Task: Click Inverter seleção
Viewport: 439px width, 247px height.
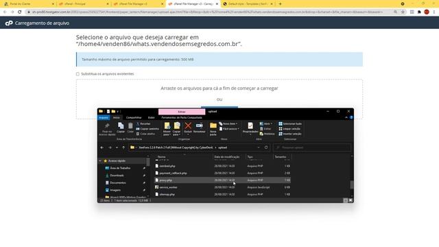Action: point(289,134)
